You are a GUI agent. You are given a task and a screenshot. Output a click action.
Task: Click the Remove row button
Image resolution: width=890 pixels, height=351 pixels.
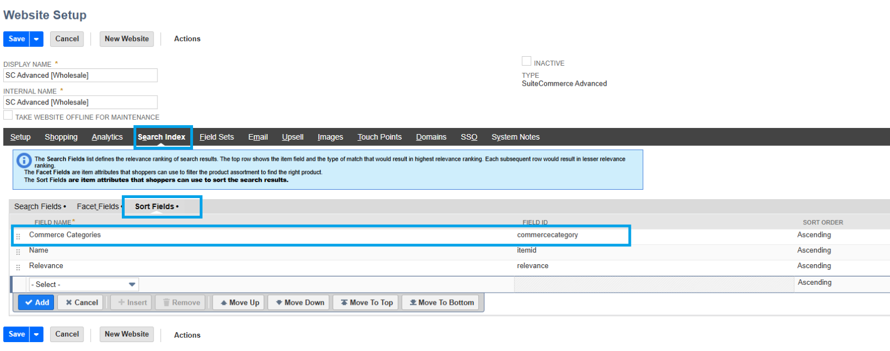(181, 303)
